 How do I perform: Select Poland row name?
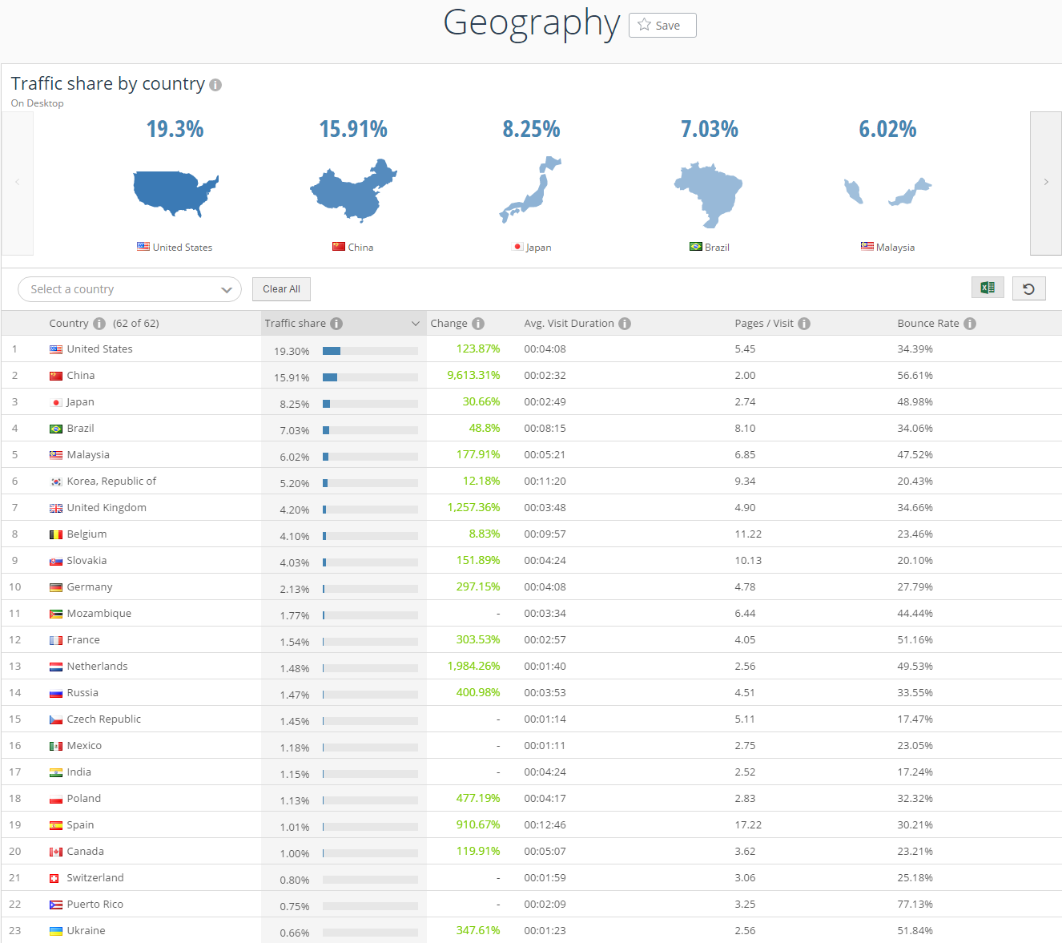pos(84,798)
